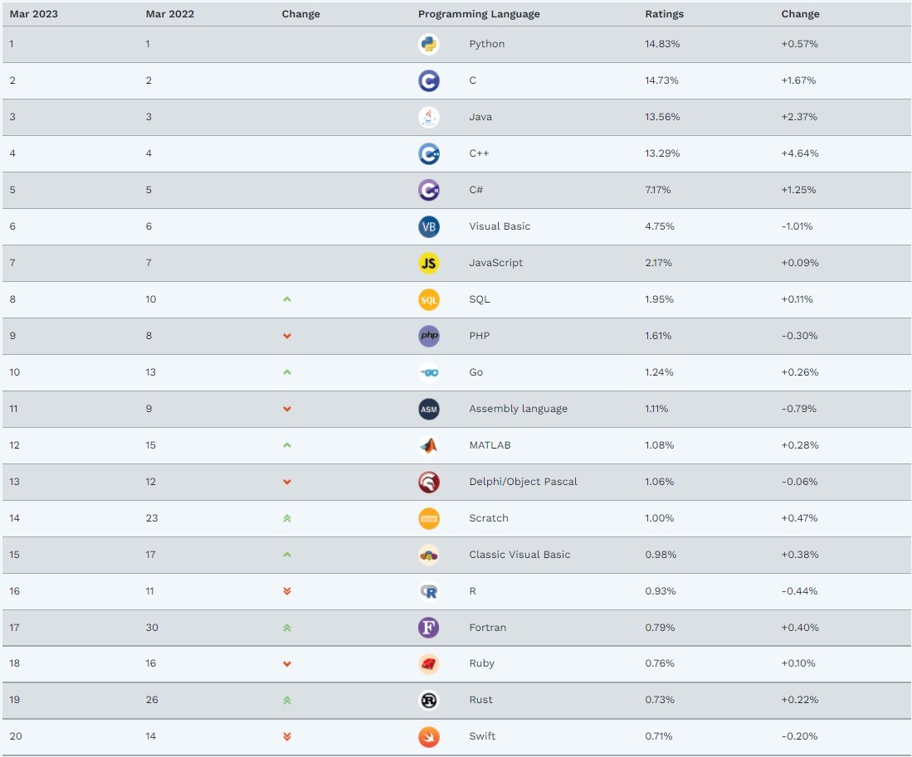Click the Classic Visual Basic name
This screenshot has height=757, width=912.
(519, 555)
